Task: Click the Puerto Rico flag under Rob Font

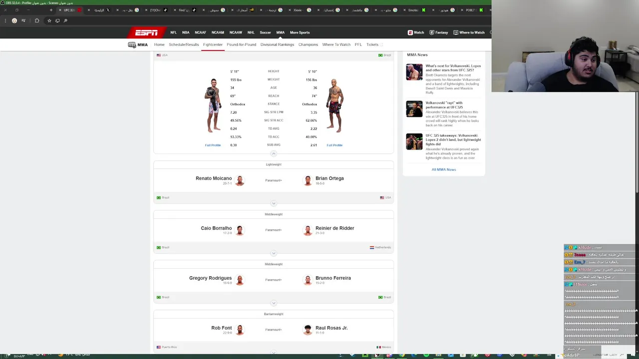Action: pyautogui.click(x=159, y=347)
